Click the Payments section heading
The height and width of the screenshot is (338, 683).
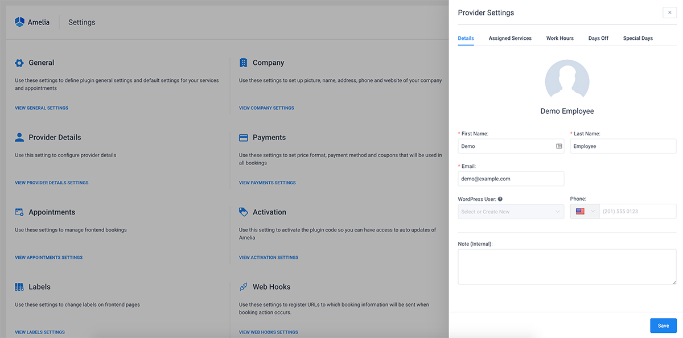click(269, 137)
